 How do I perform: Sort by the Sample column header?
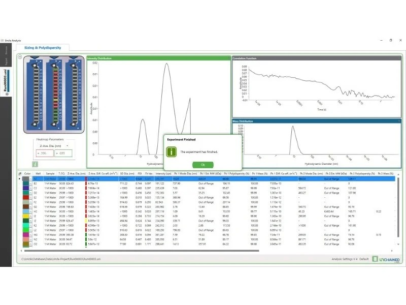[x=50, y=173]
